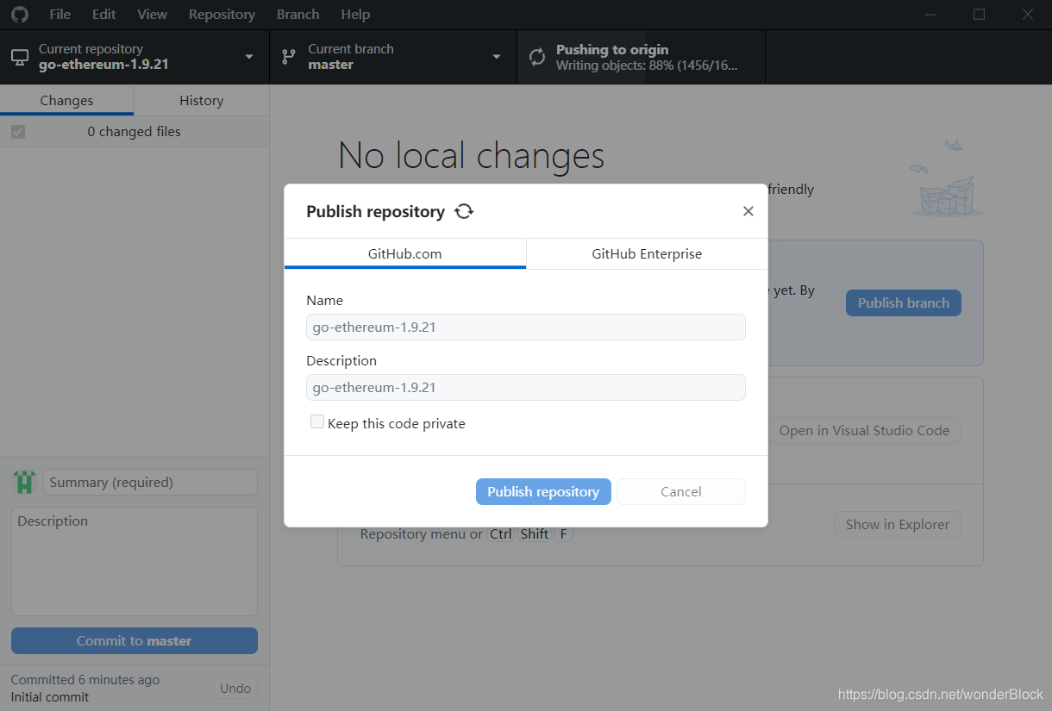The width and height of the screenshot is (1052, 711).
Task: Click the Cancel button in dialog
Action: click(681, 491)
